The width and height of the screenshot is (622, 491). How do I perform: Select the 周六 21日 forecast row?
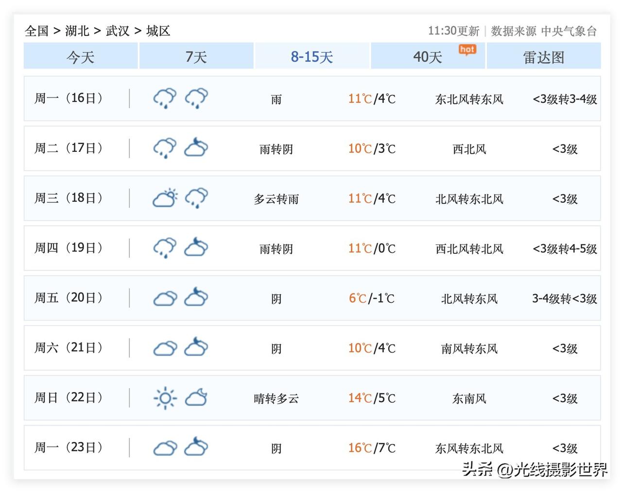point(312,348)
